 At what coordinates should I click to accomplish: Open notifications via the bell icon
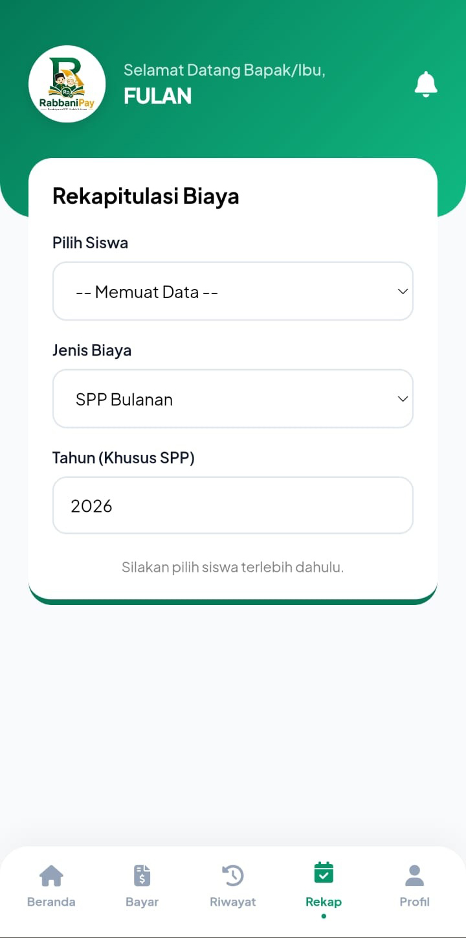pos(426,85)
